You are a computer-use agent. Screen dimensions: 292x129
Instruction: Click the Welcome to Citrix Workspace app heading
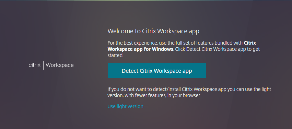coord(153,31)
